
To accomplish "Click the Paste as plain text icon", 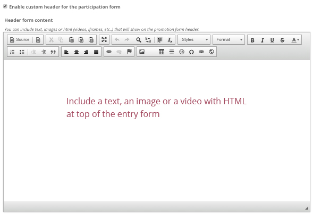I will tap(81, 40).
